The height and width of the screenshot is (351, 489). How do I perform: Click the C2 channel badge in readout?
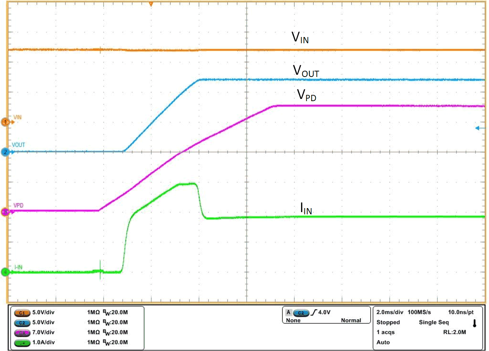coord(22,323)
